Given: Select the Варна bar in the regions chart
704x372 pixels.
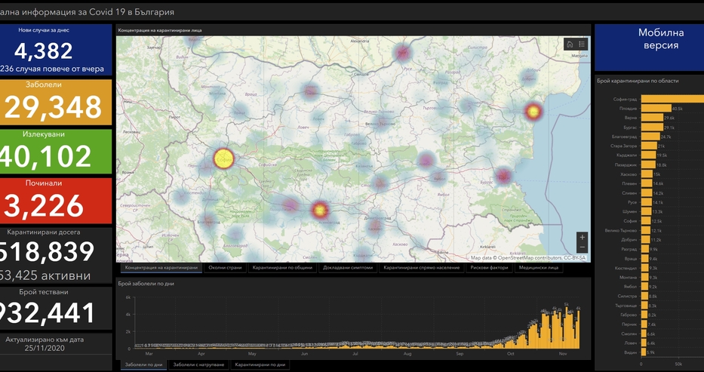Looking at the screenshot, I should [x=652, y=118].
